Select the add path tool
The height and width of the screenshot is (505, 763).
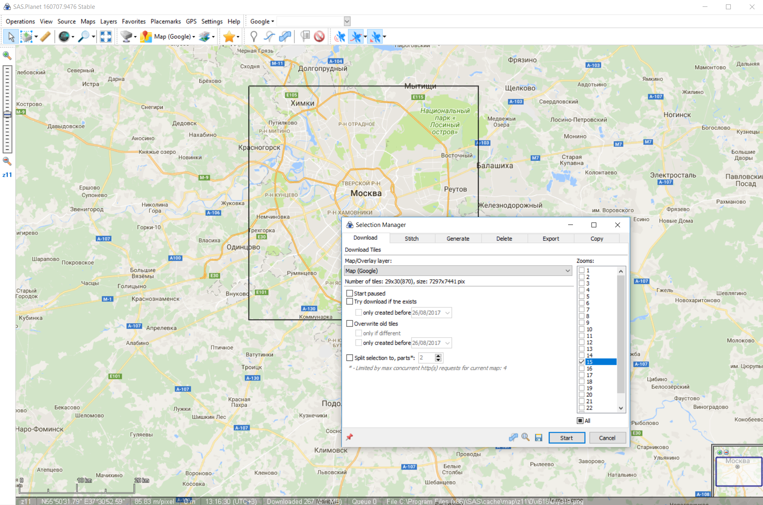pyautogui.click(x=269, y=37)
